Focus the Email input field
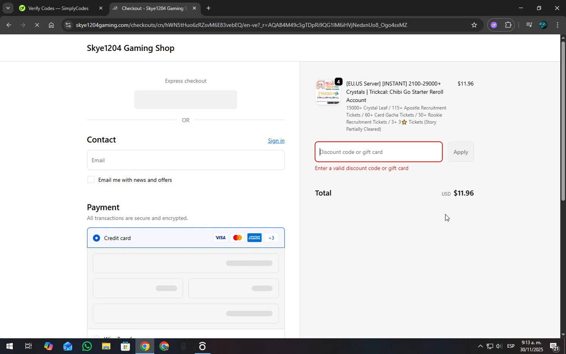The height and width of the screenshot is (354, 566). [186, 160]
